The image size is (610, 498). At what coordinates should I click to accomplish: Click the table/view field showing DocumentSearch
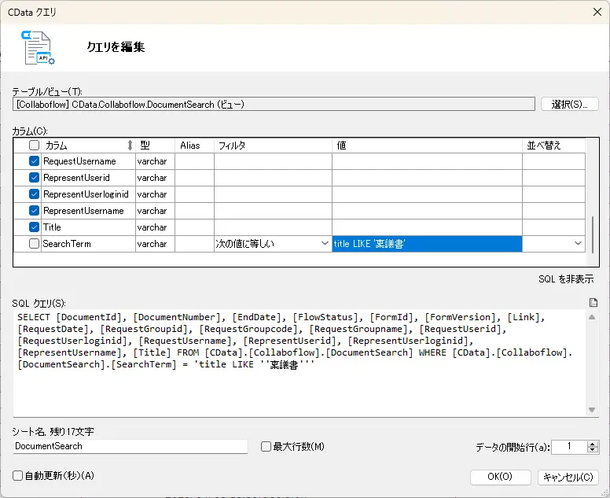pyautogui.click(x=274, y=105)
